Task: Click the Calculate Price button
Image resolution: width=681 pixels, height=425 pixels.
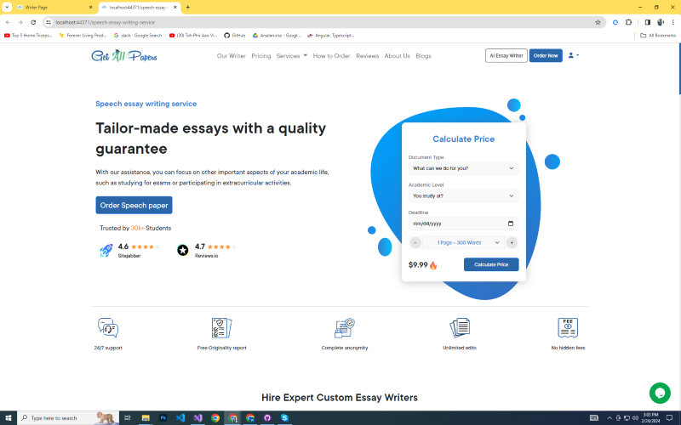Action: pyautogui.click(x=491, y=264)
